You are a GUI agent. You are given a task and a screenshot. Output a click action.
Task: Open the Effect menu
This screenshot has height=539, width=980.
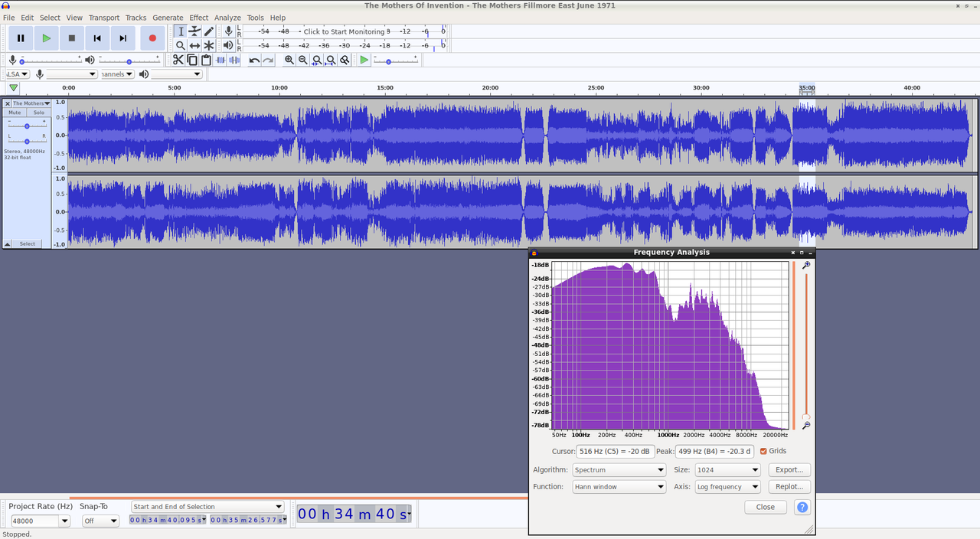199,18
